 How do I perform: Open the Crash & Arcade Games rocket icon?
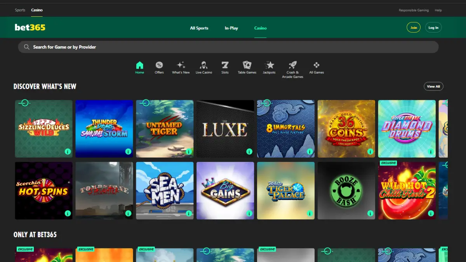[292, 65]
